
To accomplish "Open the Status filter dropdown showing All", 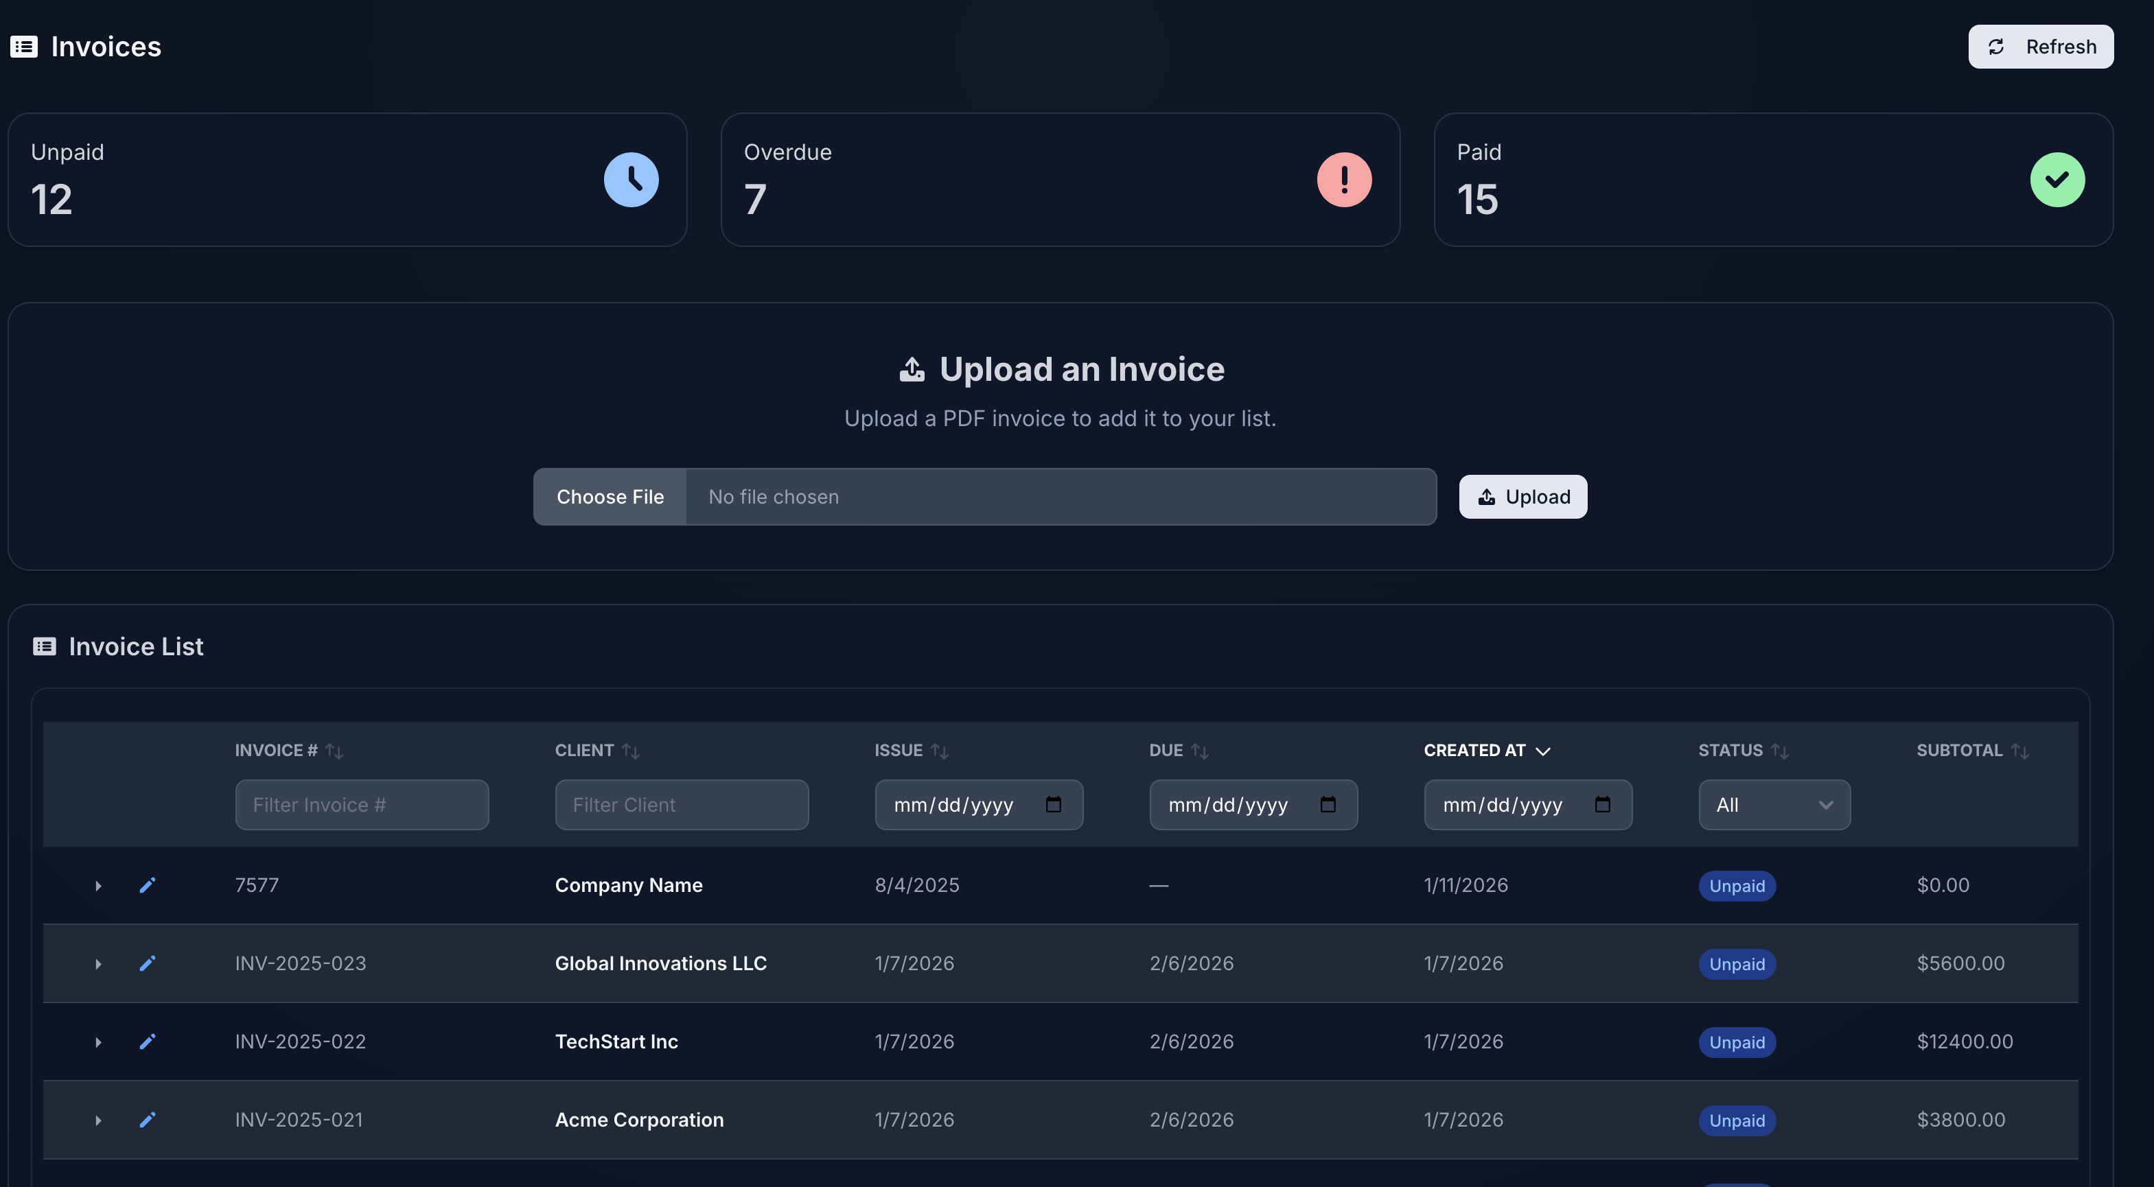I will tap(1774, 804).
